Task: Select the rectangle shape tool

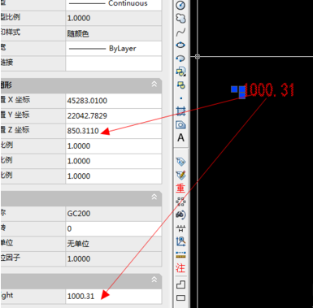Action: coord(180,298)
